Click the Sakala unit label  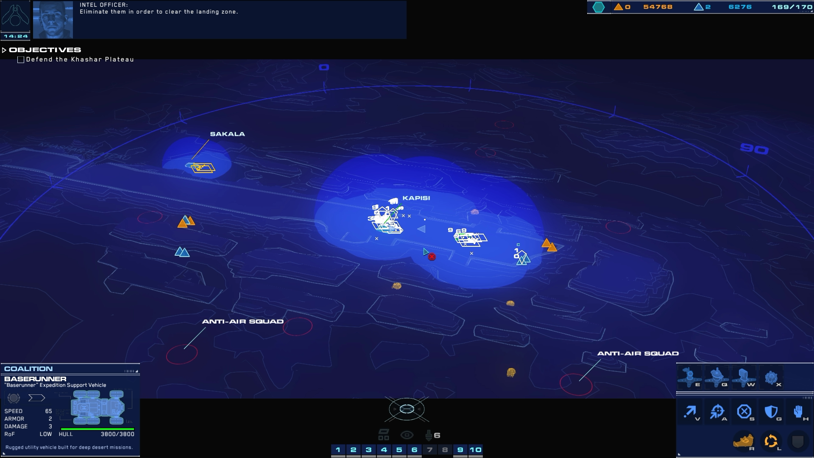227,134
